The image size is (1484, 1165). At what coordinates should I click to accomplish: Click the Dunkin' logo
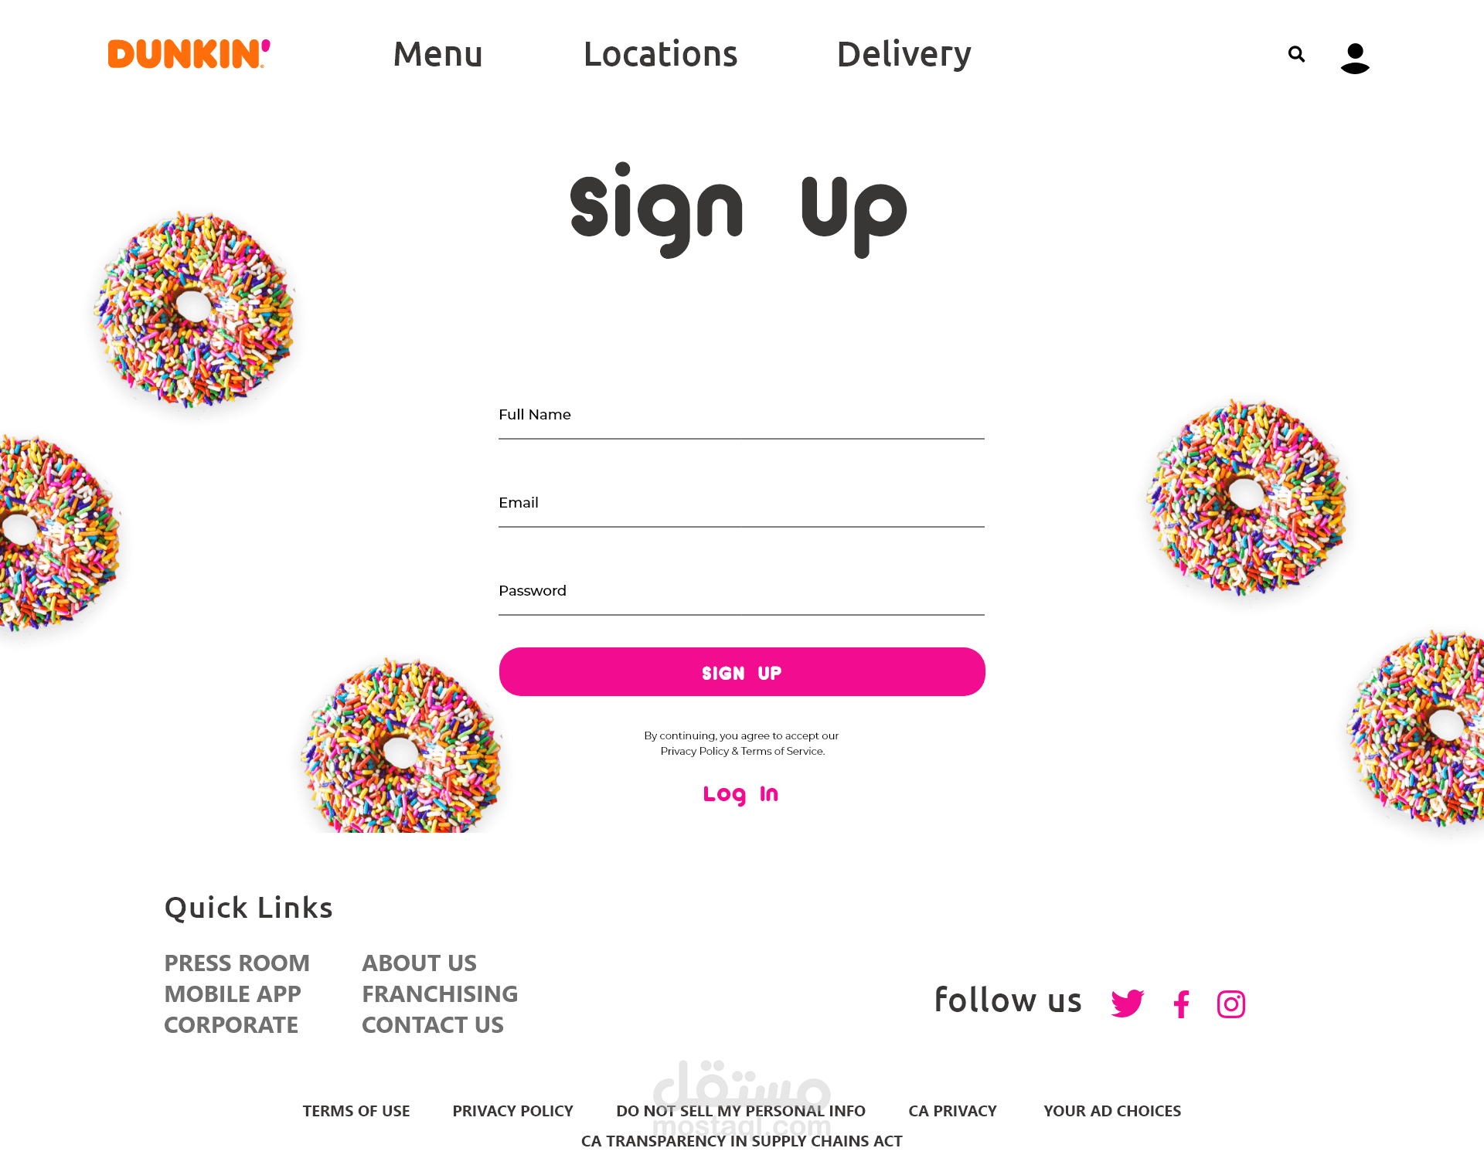[x=189, y=54]
